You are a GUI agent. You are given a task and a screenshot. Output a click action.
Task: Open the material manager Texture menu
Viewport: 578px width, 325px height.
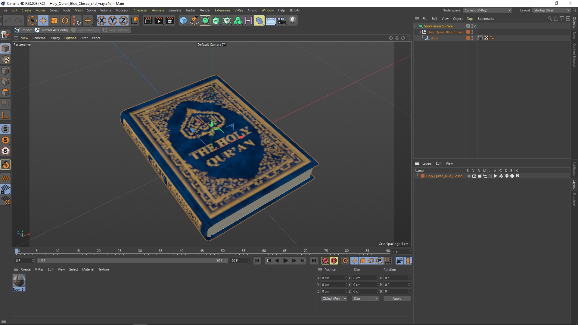104,269
